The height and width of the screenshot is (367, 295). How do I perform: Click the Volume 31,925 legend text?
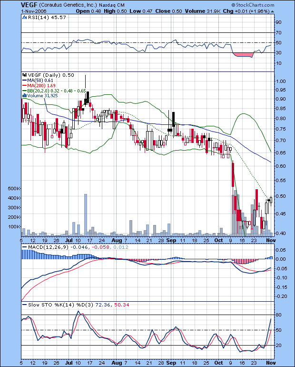click(x=42, y=95)
